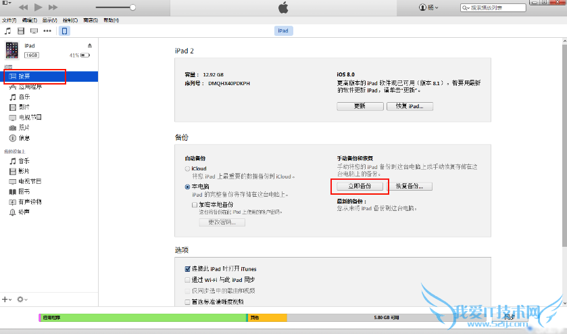Toggle 仅同步选中的歌曲和视频 checkbox
The width and height of the screenshot is (567, 334).
point(187,291)
